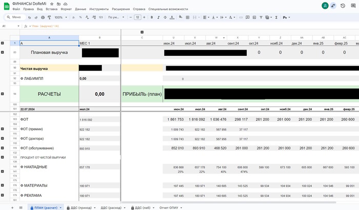Toggle Italic formatting
Screen dimensions: 359x210
159,17
